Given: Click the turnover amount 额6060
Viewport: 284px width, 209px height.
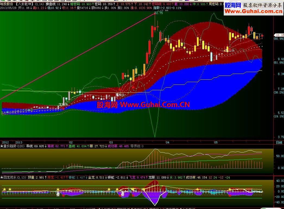Looking at the screenshot, I should pyautogui.click(x=96, y=8).
